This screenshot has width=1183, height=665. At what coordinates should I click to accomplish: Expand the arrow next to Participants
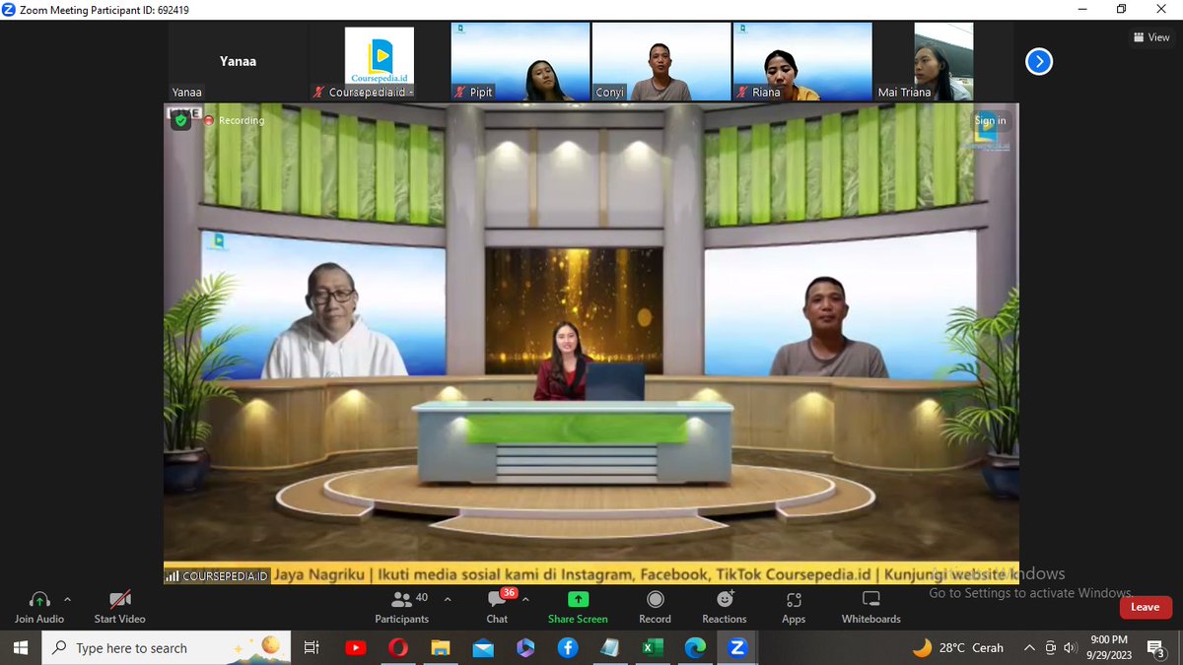[448, 599]
